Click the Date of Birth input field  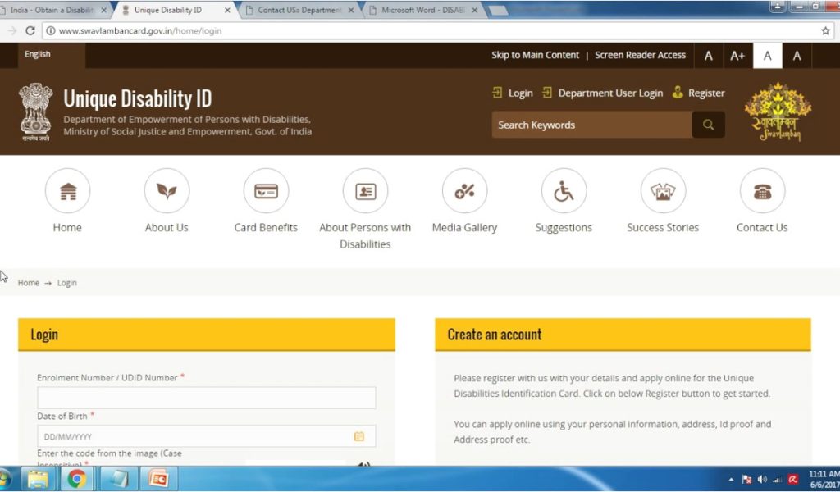tap(207, 436)
